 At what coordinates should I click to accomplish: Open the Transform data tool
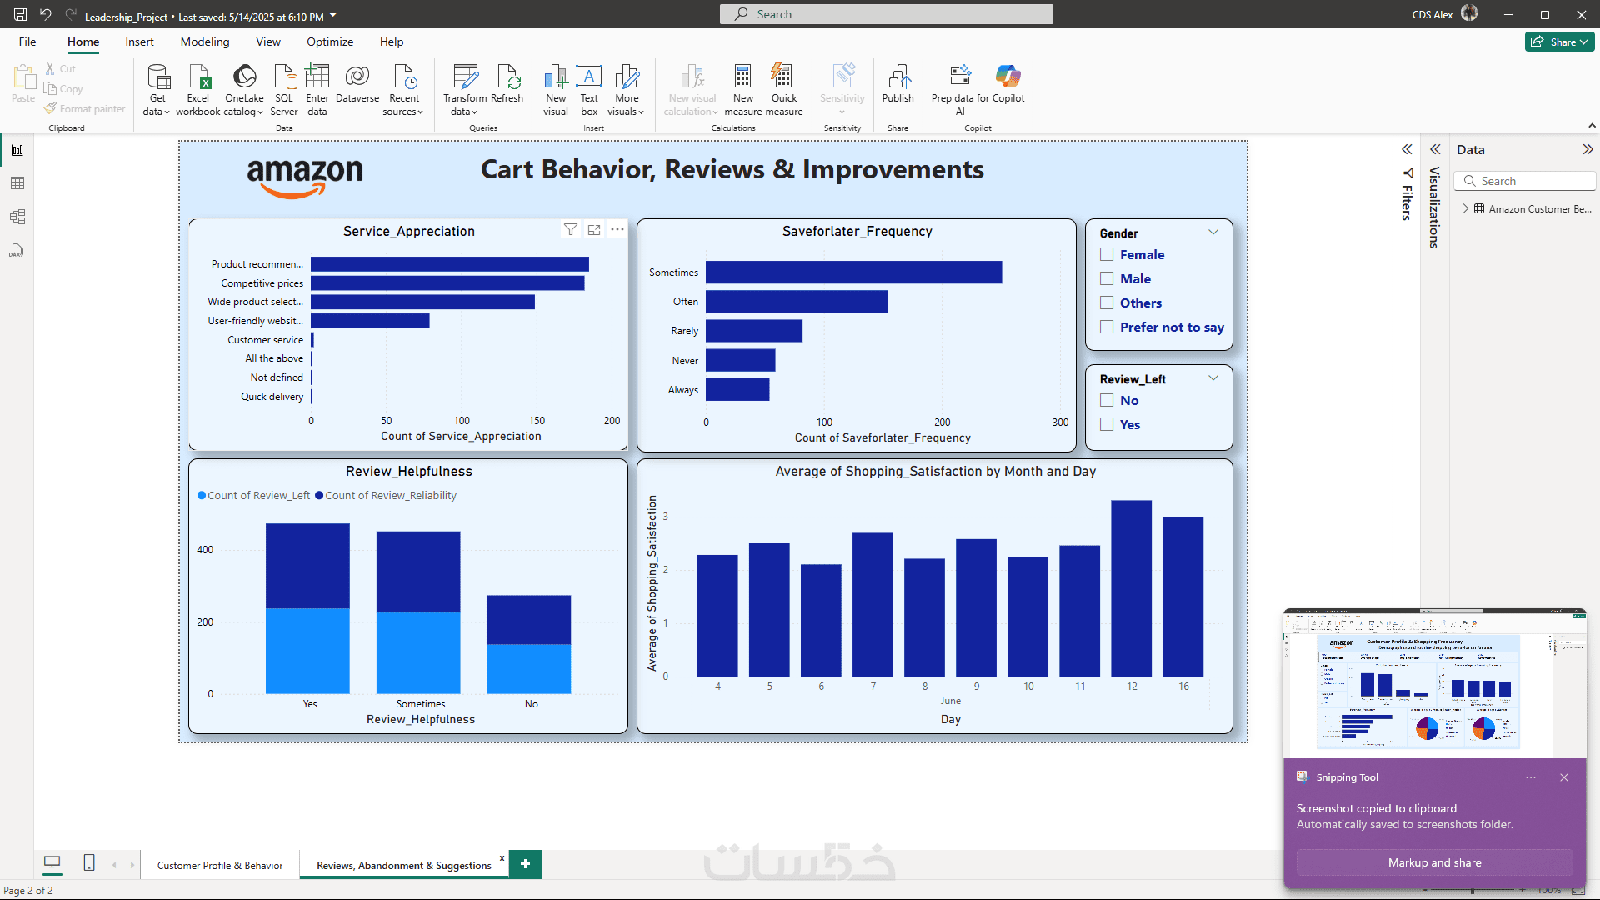pos(465,77)
